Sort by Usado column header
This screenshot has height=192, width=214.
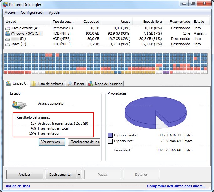click(x=117, y=22)
